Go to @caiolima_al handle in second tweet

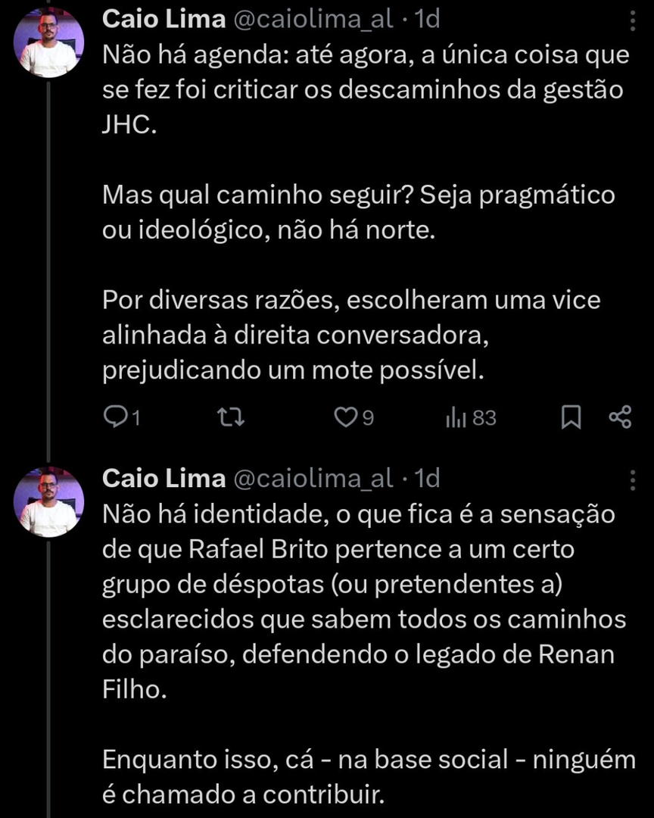tap(313, 479)
